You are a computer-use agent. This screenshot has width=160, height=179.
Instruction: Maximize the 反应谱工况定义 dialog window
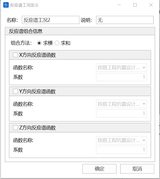(135, 5)
